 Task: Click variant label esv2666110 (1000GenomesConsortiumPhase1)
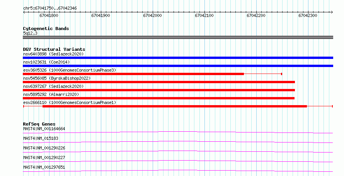pos(70,102)
